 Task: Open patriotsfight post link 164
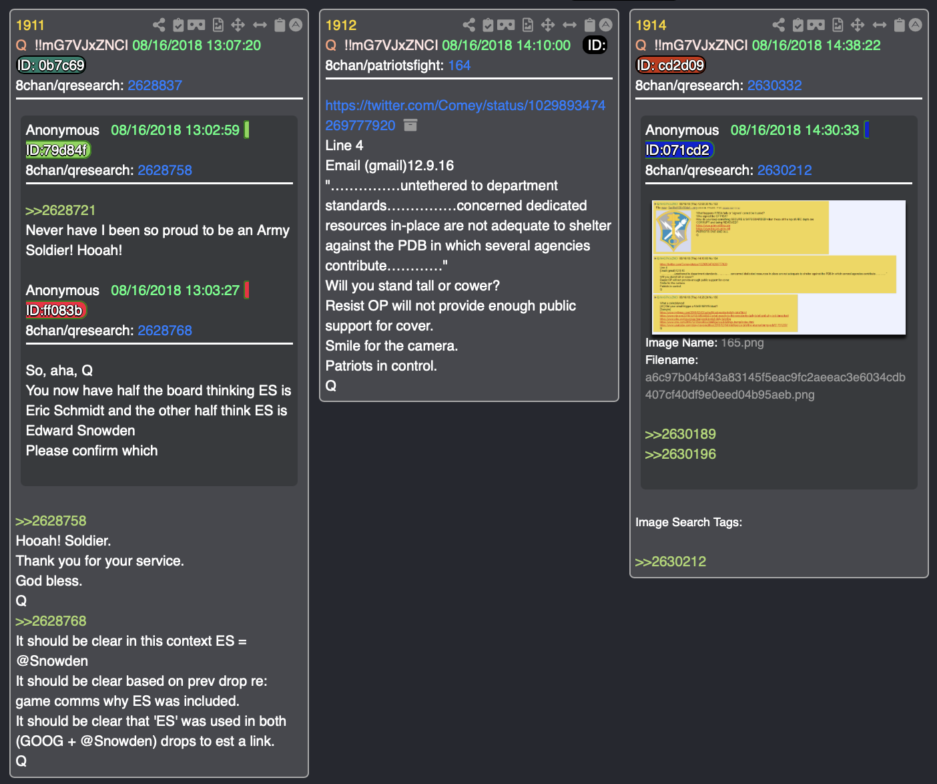(x=459, y=65)
